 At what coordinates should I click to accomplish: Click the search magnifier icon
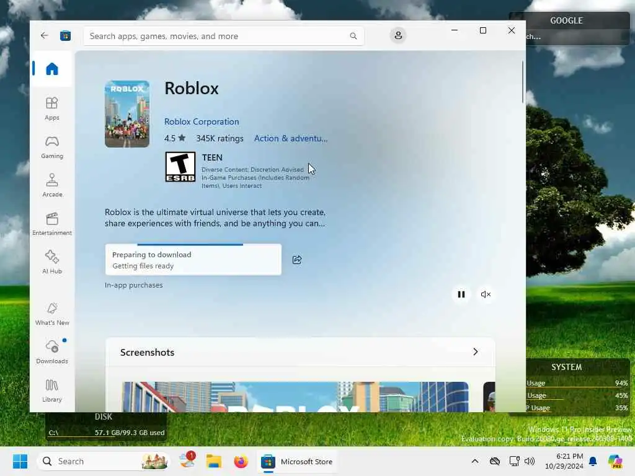[353, 36]
